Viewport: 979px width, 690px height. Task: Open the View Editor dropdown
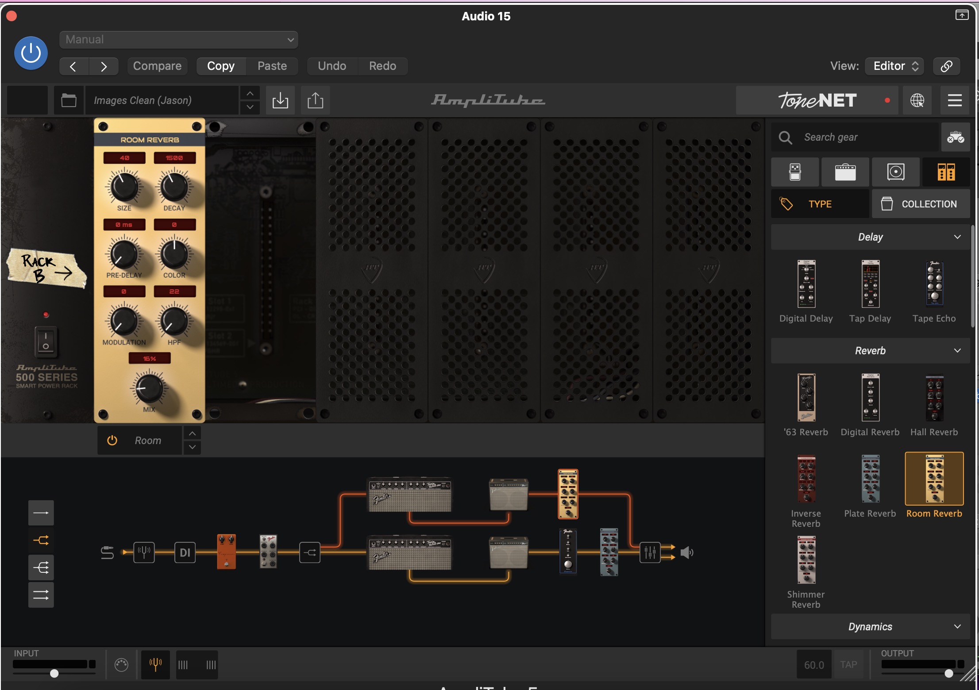click(895, 66)
